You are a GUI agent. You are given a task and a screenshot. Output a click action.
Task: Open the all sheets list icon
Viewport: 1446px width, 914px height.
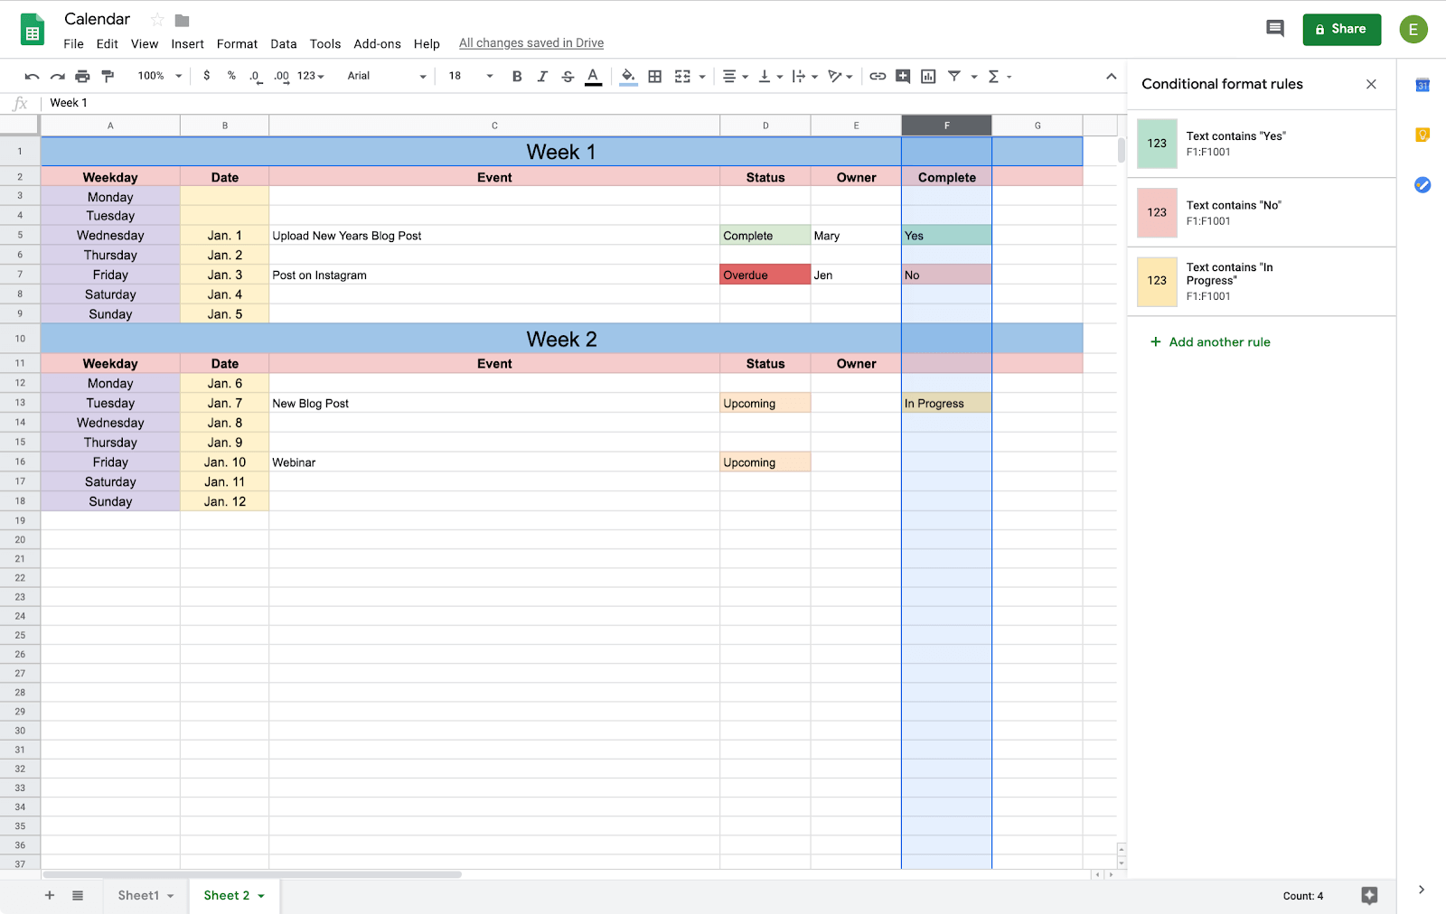[78, 895]
